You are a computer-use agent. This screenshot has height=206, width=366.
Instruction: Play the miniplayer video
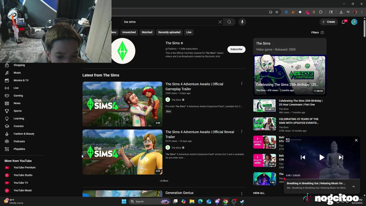pyautogui.click(x=322, y=157)
